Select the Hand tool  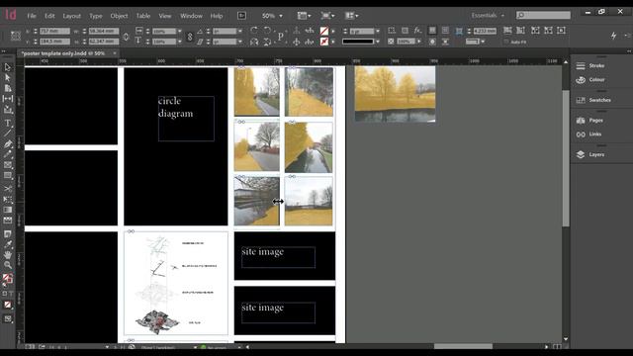7,255
